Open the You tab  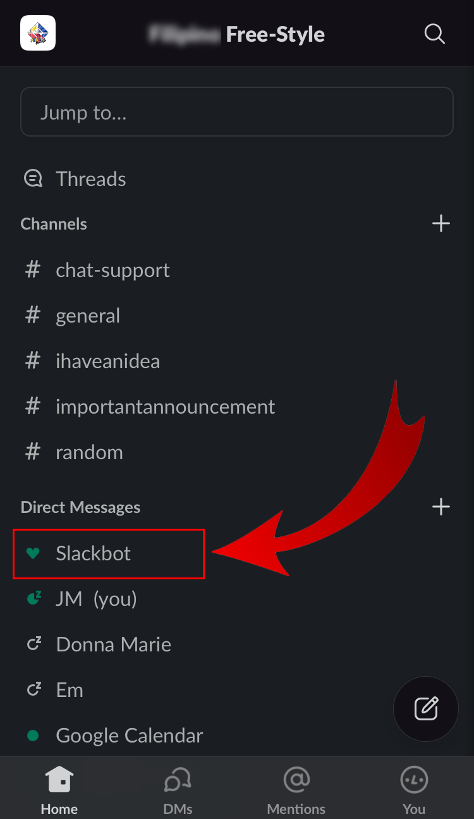[414, 791]
